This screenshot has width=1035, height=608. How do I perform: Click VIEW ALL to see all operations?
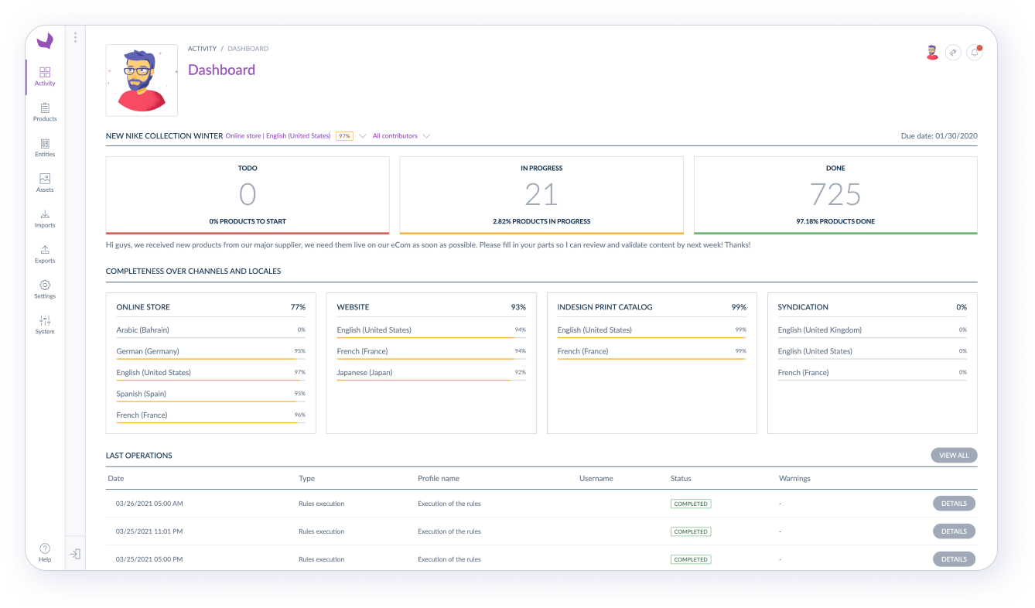pyautogui.click(x=954, y=455)
